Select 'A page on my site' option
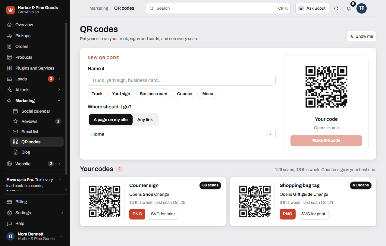 click(x=111, y=120)
